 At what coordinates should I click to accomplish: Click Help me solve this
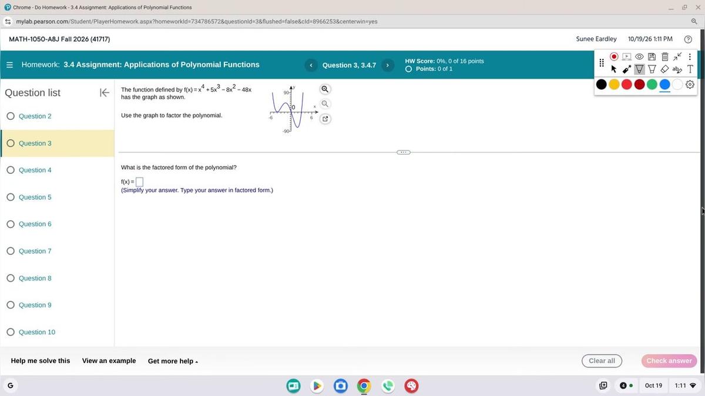point(41,361)
